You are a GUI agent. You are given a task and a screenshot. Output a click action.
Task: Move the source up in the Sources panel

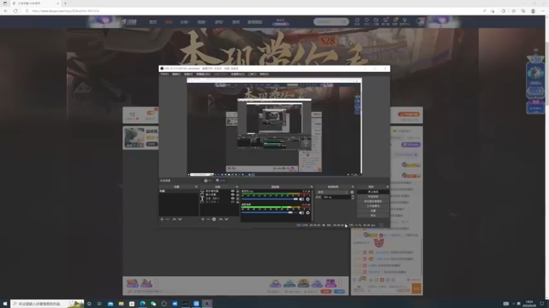pos(220,219)
